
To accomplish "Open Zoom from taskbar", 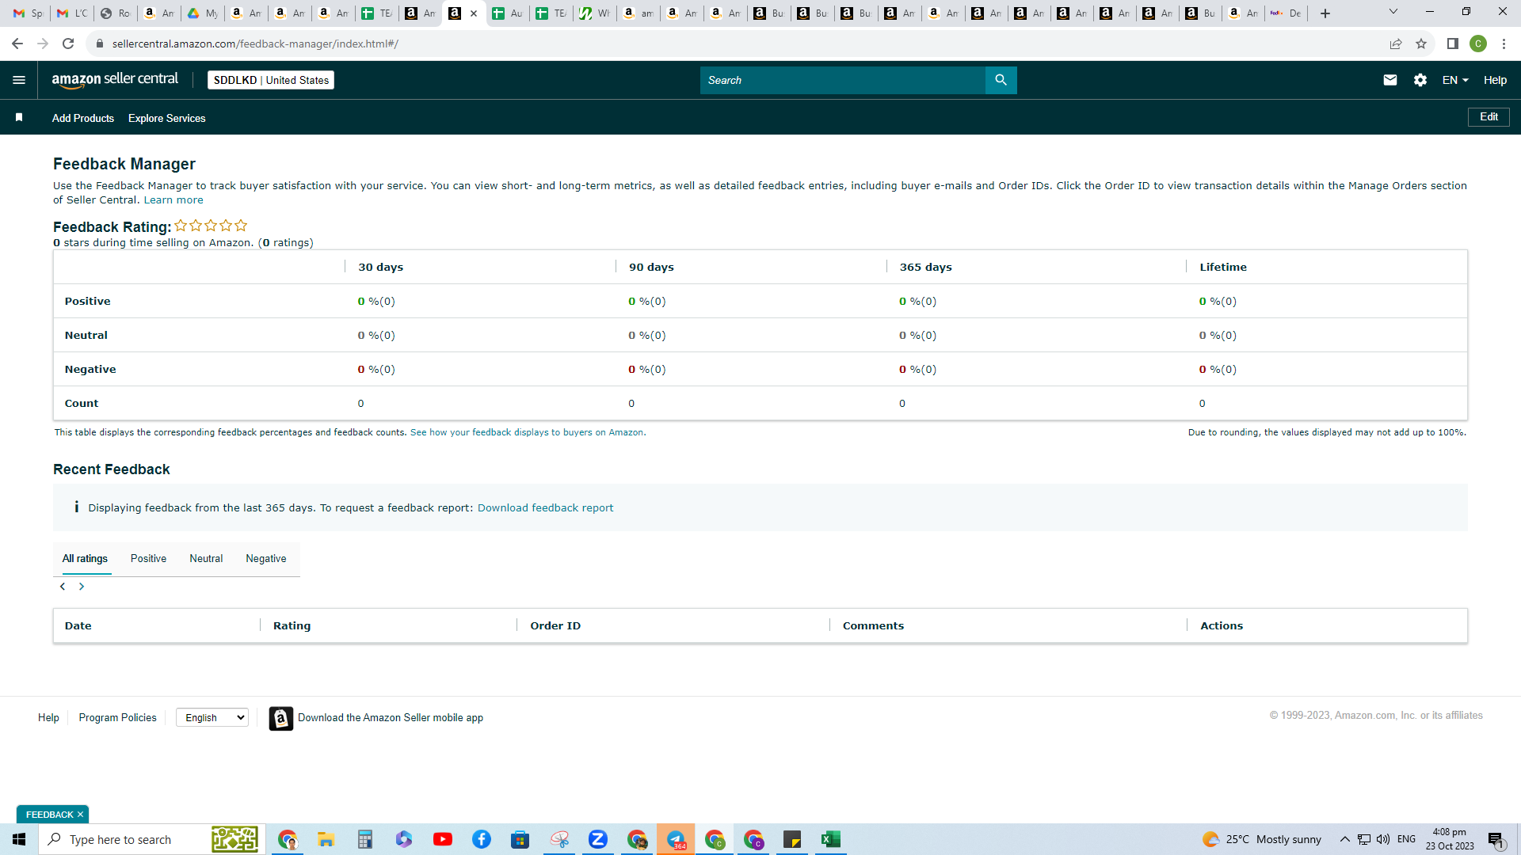I will click(x=598, y=839).
